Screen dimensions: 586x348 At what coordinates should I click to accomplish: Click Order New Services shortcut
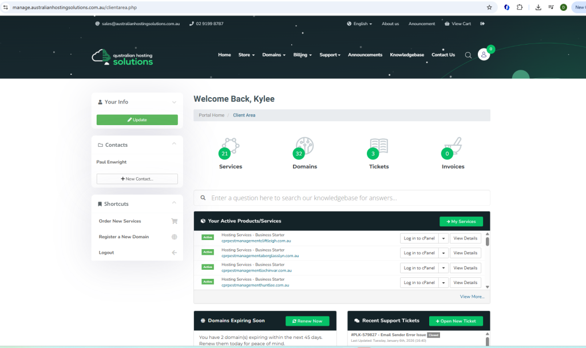pyautogui.click(x=120, y=221)
